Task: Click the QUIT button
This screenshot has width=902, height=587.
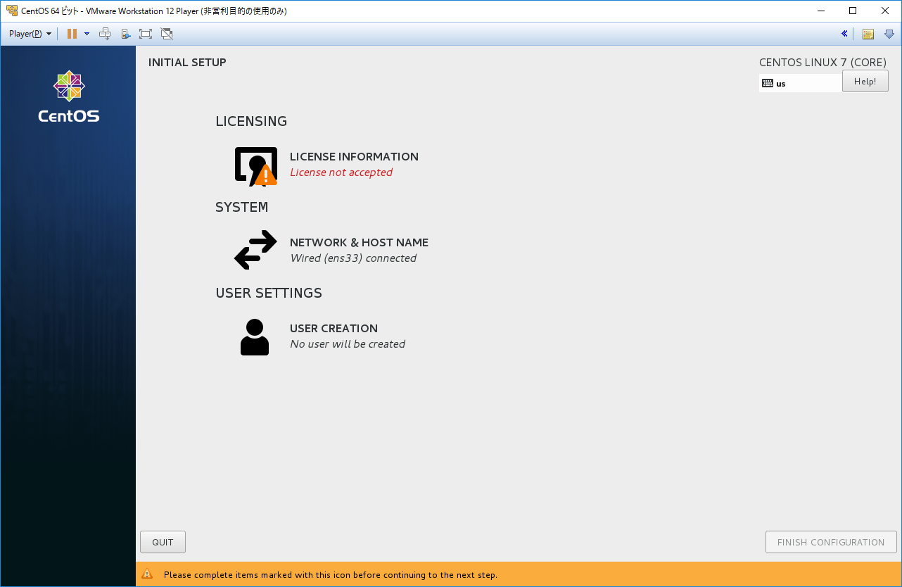Action: tap(163, 542)
